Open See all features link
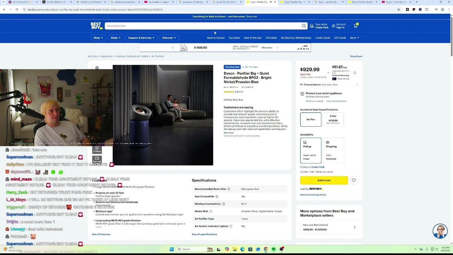 pyautogui.click(x=101, y=234)
